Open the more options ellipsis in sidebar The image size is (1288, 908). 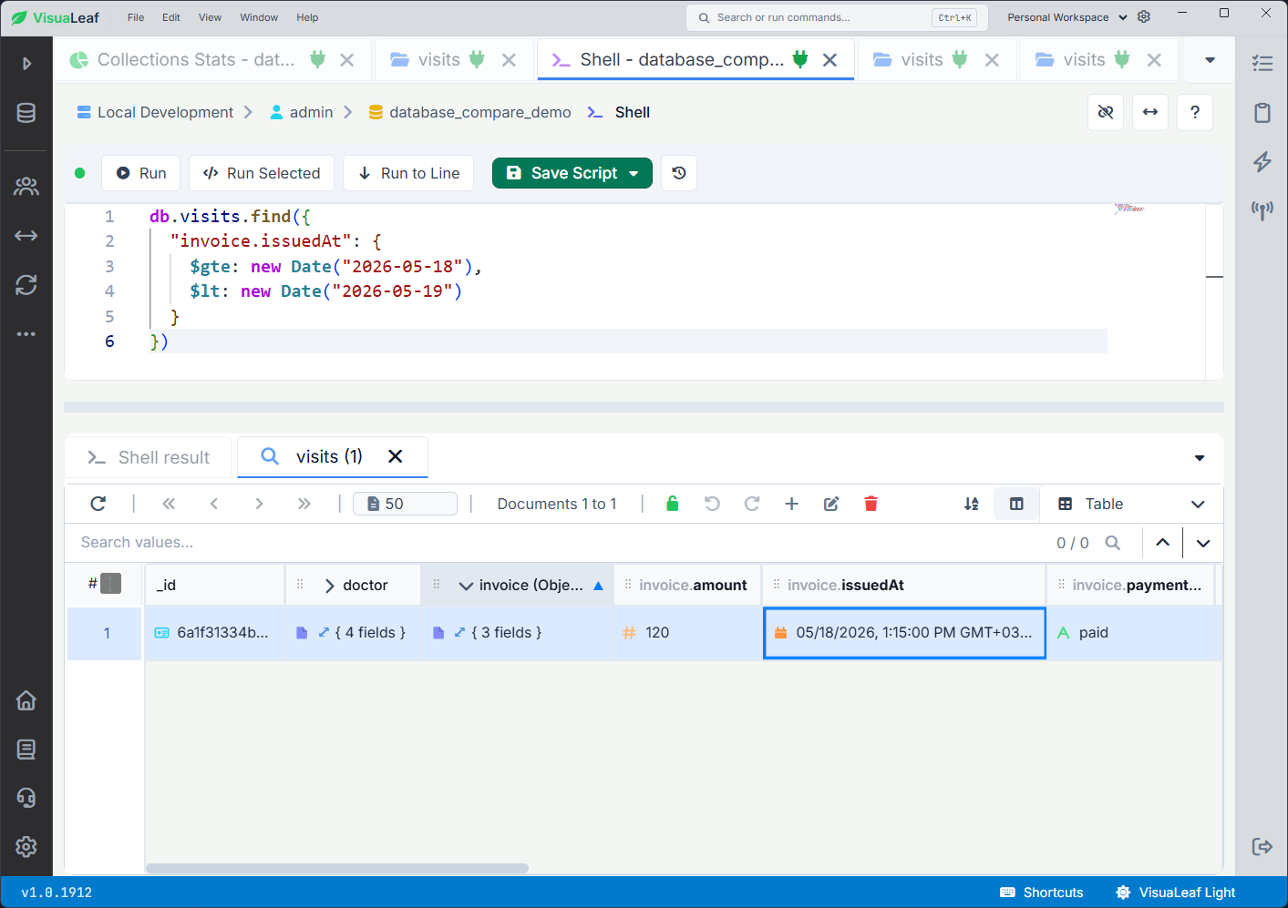point(26,334)
